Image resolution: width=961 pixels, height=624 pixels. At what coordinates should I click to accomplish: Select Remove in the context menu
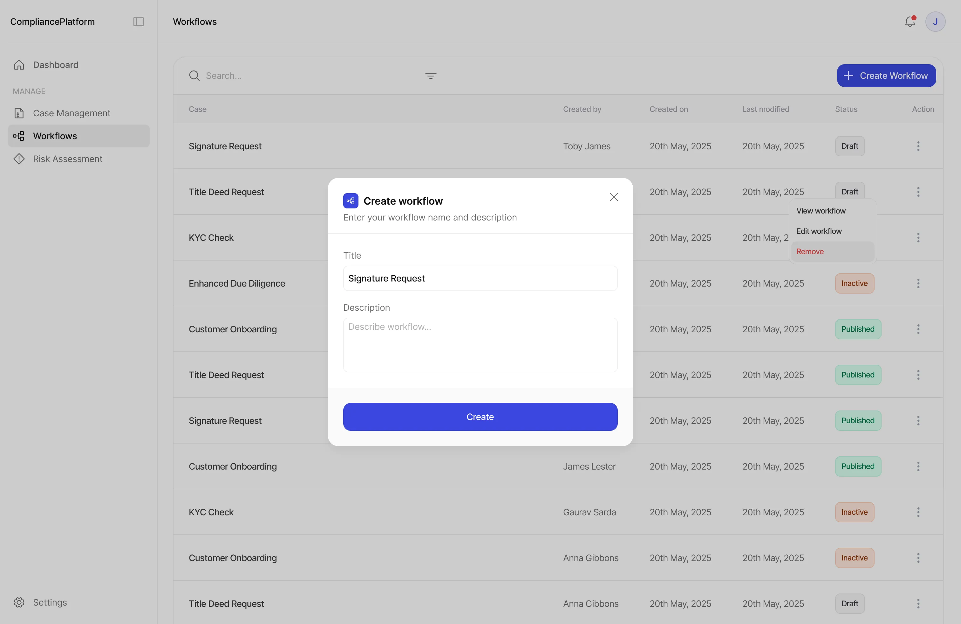[x=810, y=251]
